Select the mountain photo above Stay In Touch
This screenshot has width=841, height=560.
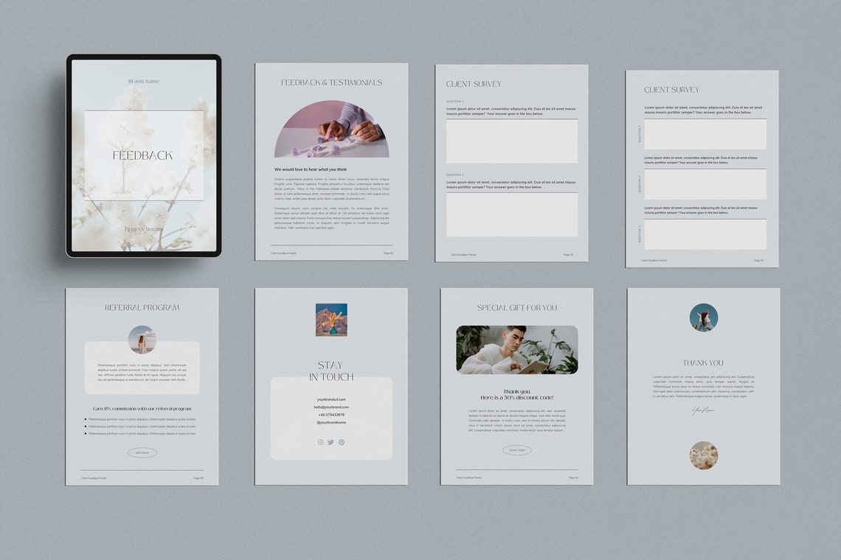[331, 320]
